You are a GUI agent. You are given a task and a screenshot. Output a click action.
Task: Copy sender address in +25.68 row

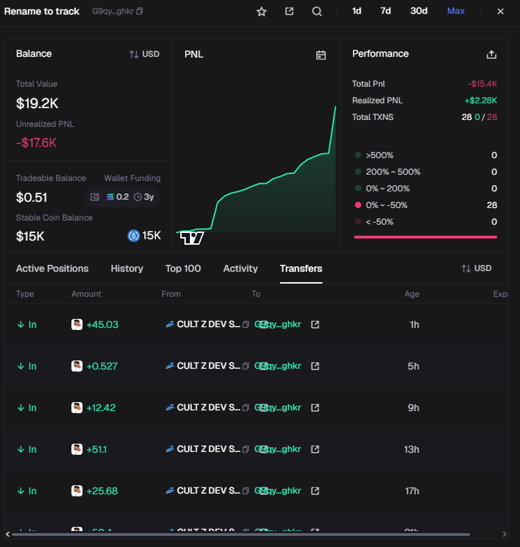tap(245, 491)
